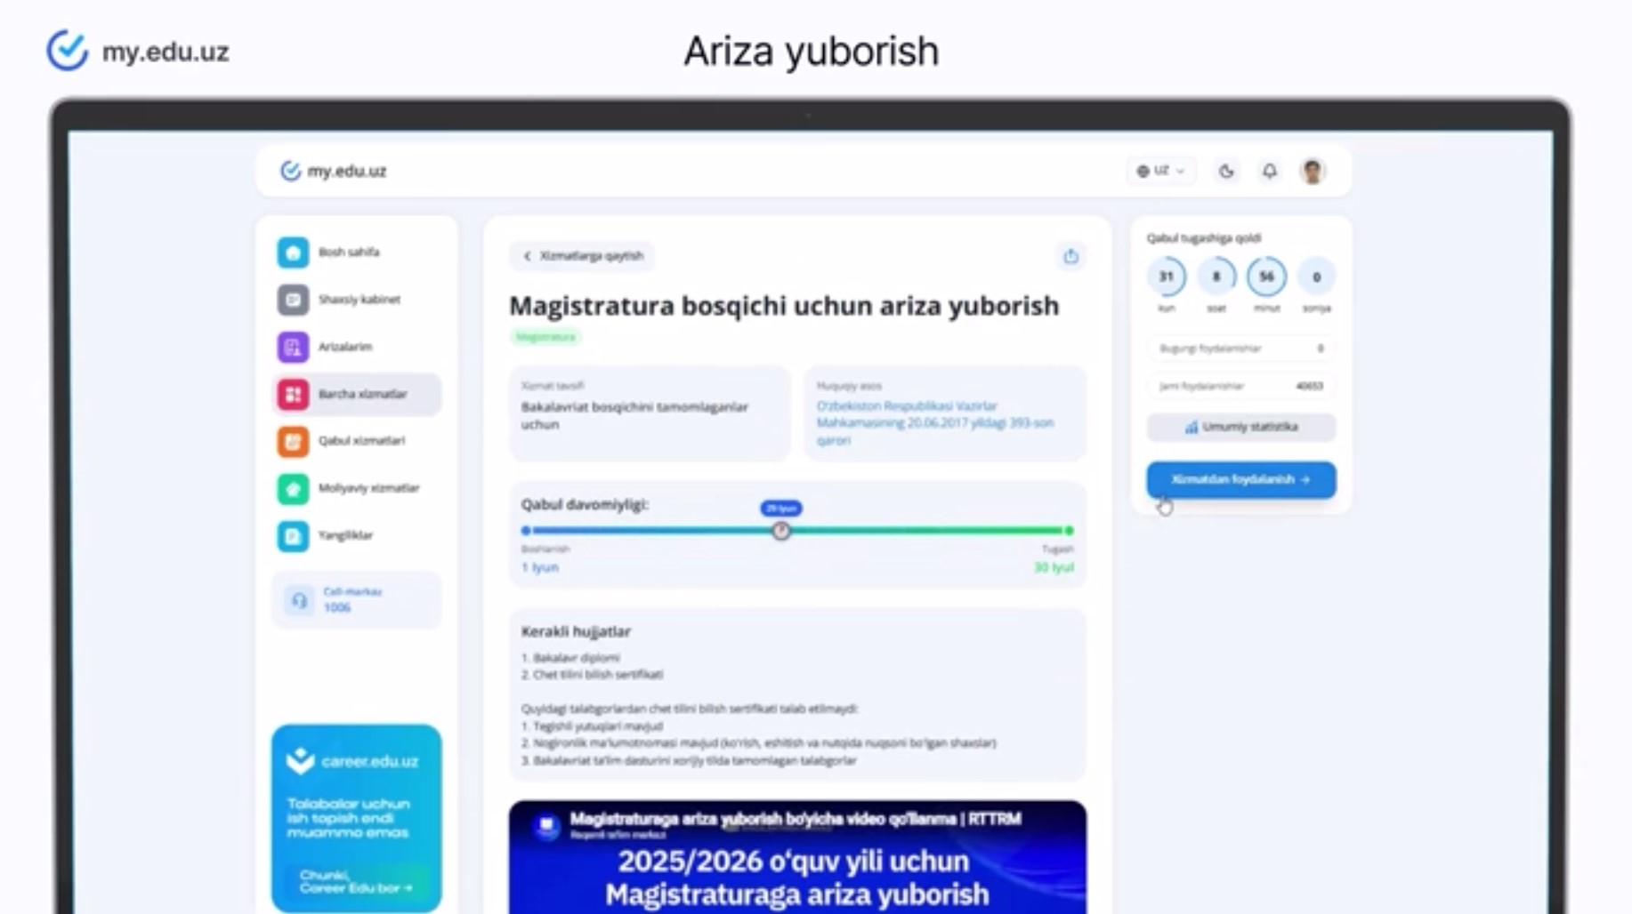Click the Jami foydalanishlar stat row
The image size is (1632, 914).
(1241, 386)
